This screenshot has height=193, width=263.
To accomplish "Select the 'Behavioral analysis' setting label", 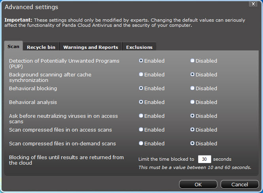I will [x=33, y=102].
